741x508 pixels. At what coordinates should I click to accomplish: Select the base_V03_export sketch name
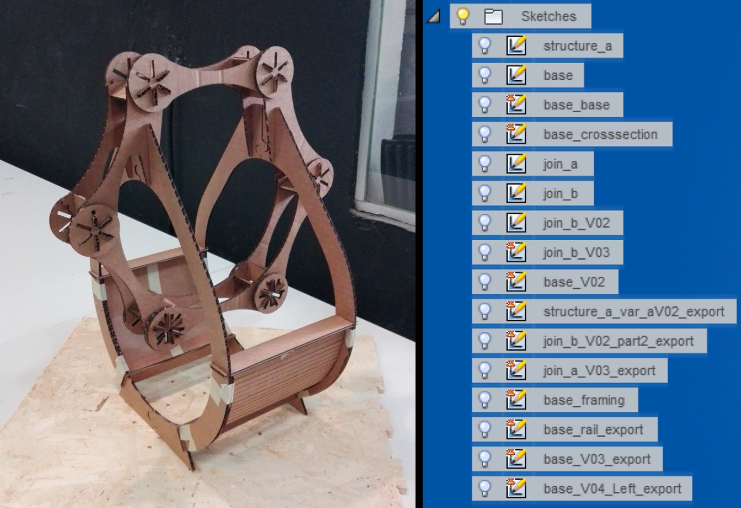(597, 459)
